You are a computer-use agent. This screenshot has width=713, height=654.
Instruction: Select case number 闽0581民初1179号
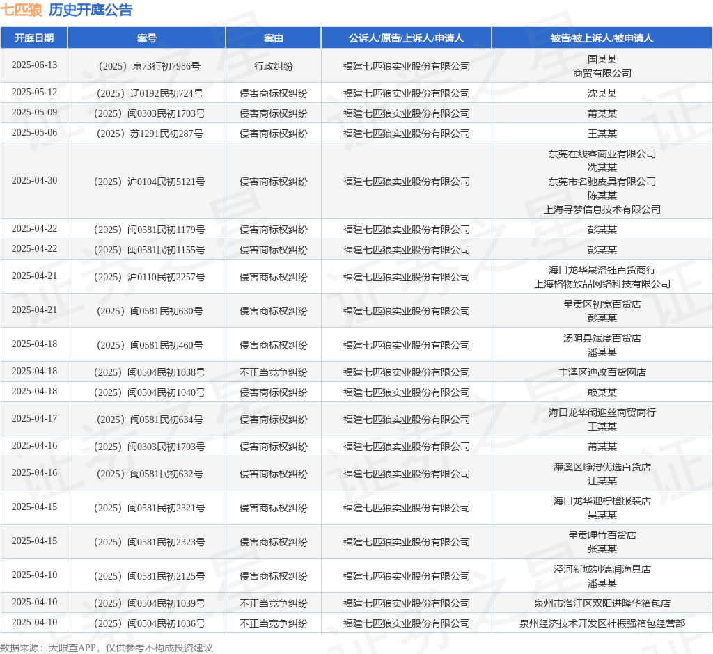[149, 230]
